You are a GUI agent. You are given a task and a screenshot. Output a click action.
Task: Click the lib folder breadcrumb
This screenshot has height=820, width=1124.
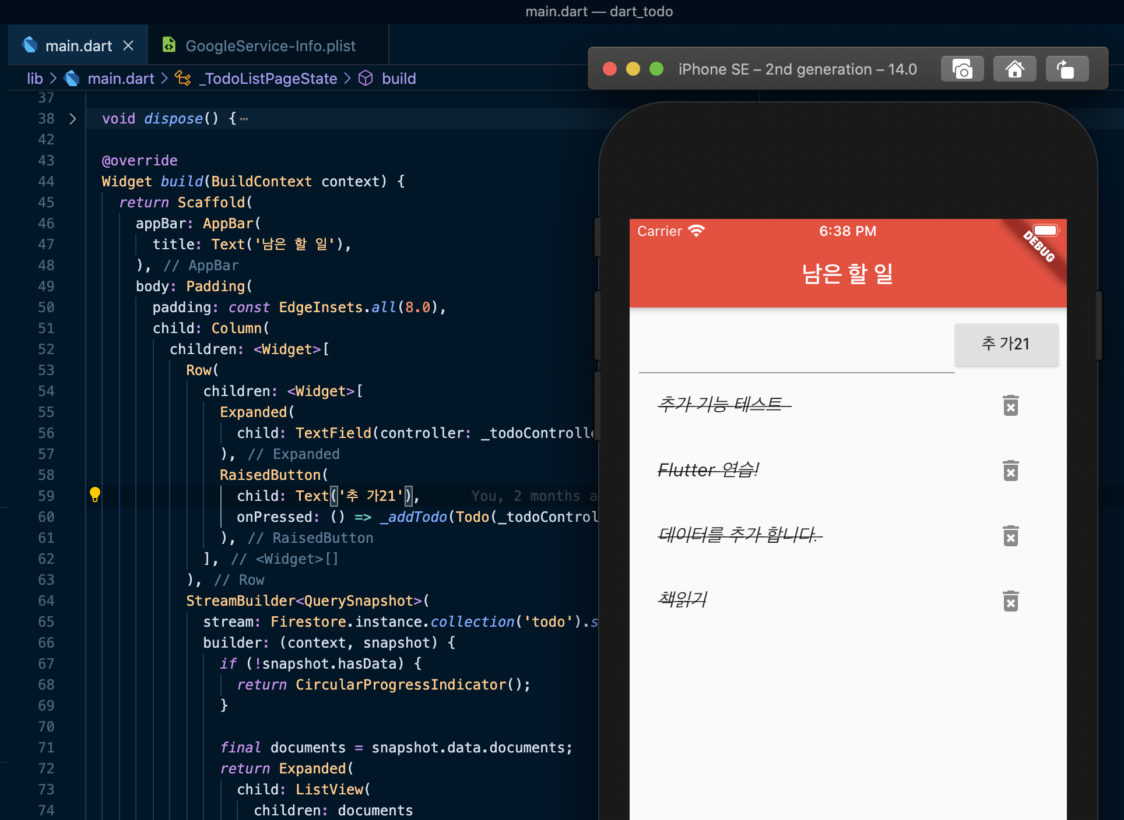click(x=35, y=79)
